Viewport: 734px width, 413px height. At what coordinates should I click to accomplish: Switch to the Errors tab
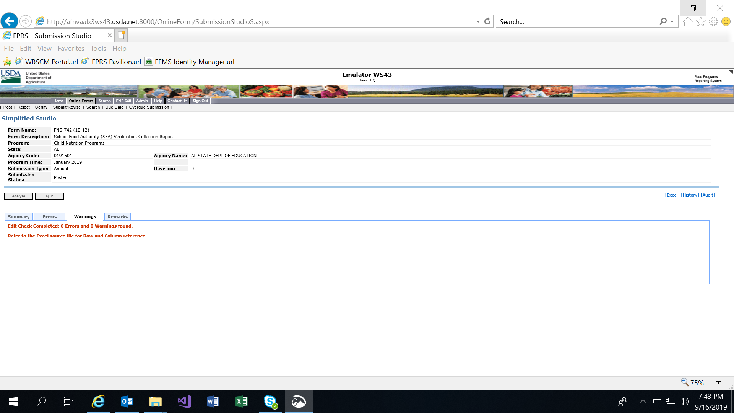point(50,217)
